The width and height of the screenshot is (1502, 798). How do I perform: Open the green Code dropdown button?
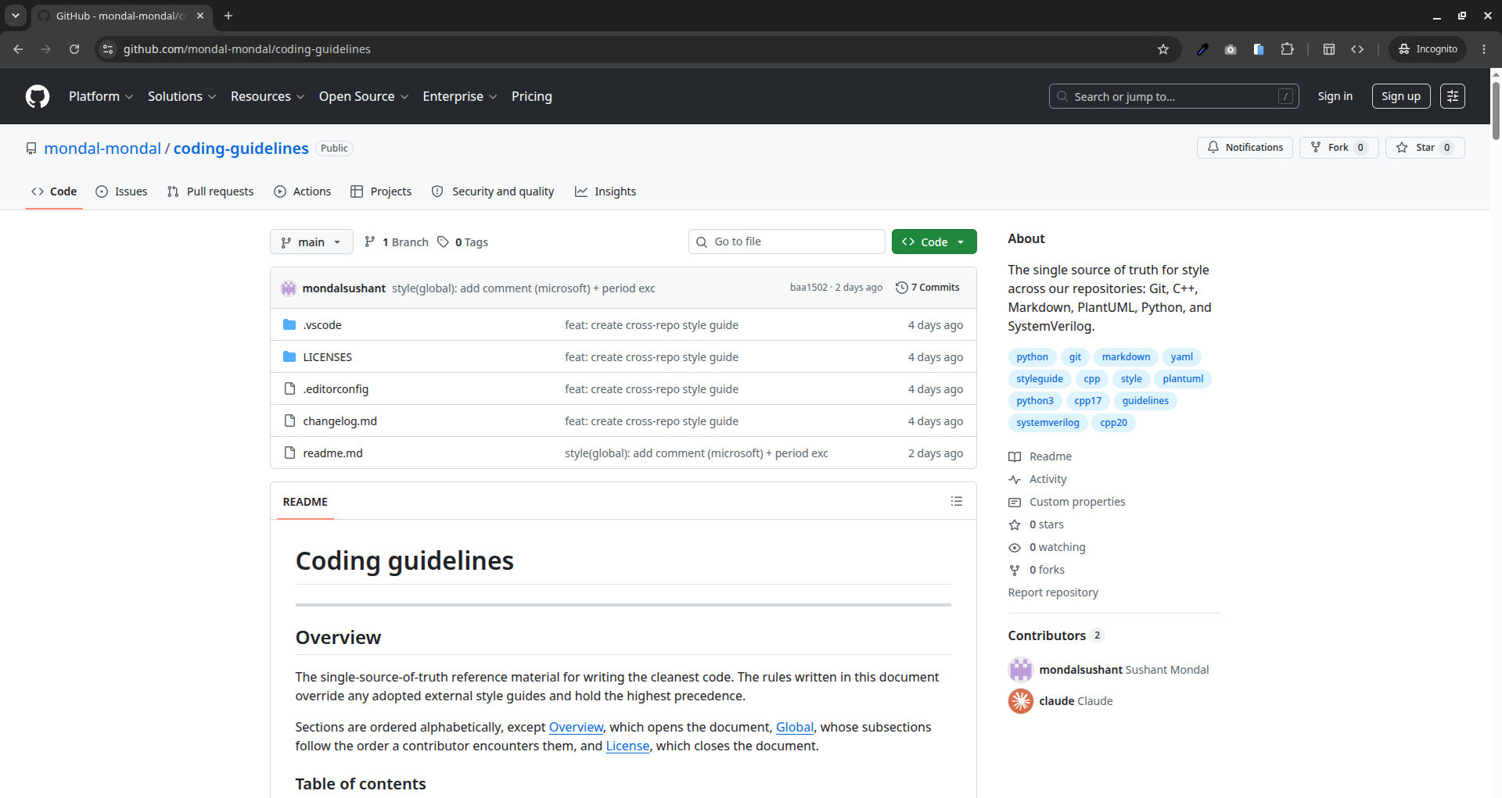click(934, 242)
